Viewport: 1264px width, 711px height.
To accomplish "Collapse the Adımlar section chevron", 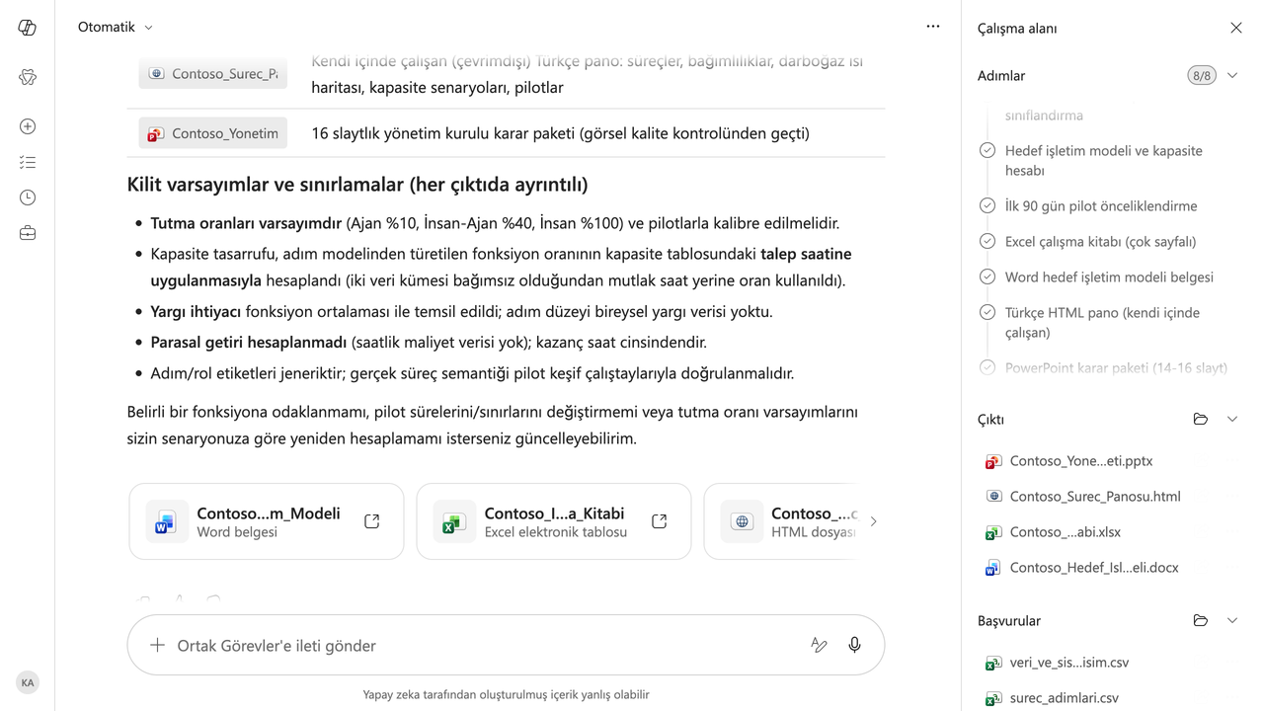I will coord(1232,76).
